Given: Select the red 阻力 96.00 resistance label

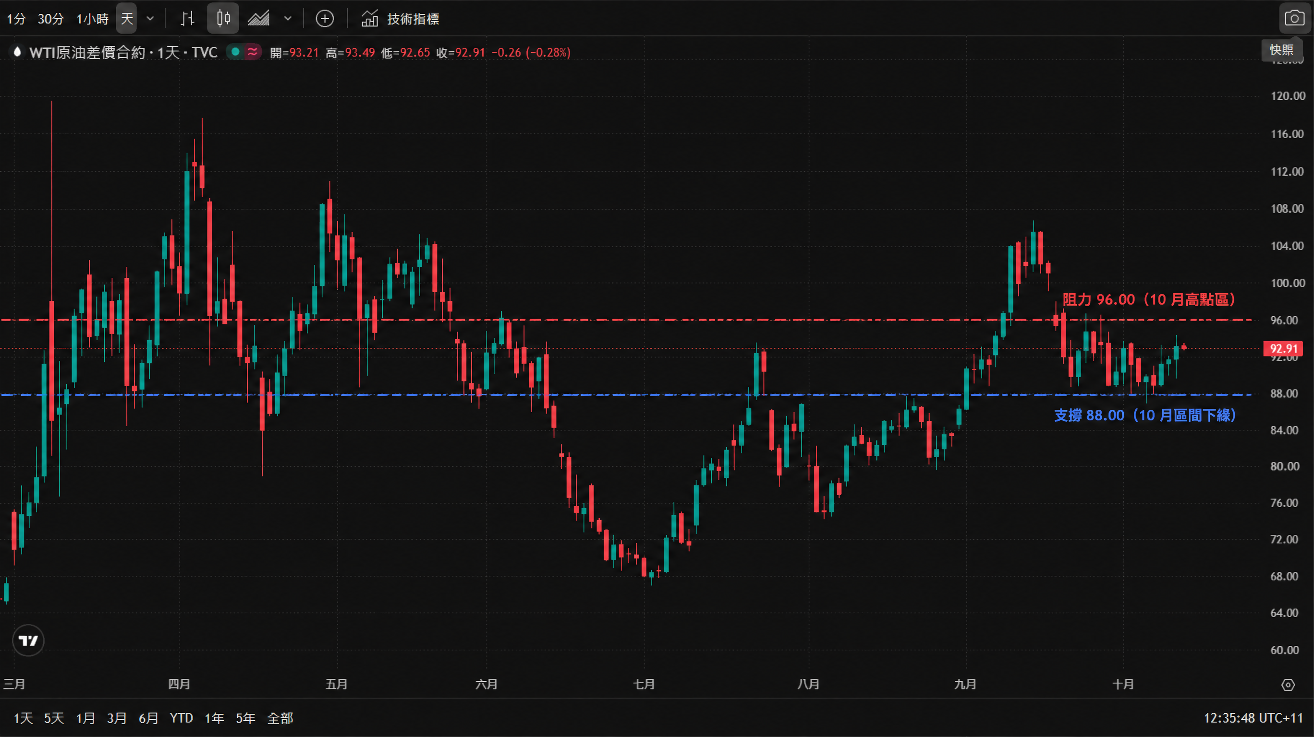Looking at the screenshot, I should click(x=1149, y=300).
